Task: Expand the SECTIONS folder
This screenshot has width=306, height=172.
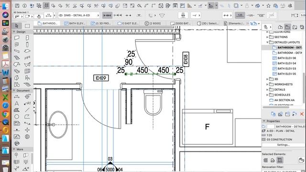Action: (x=267, y=37)
